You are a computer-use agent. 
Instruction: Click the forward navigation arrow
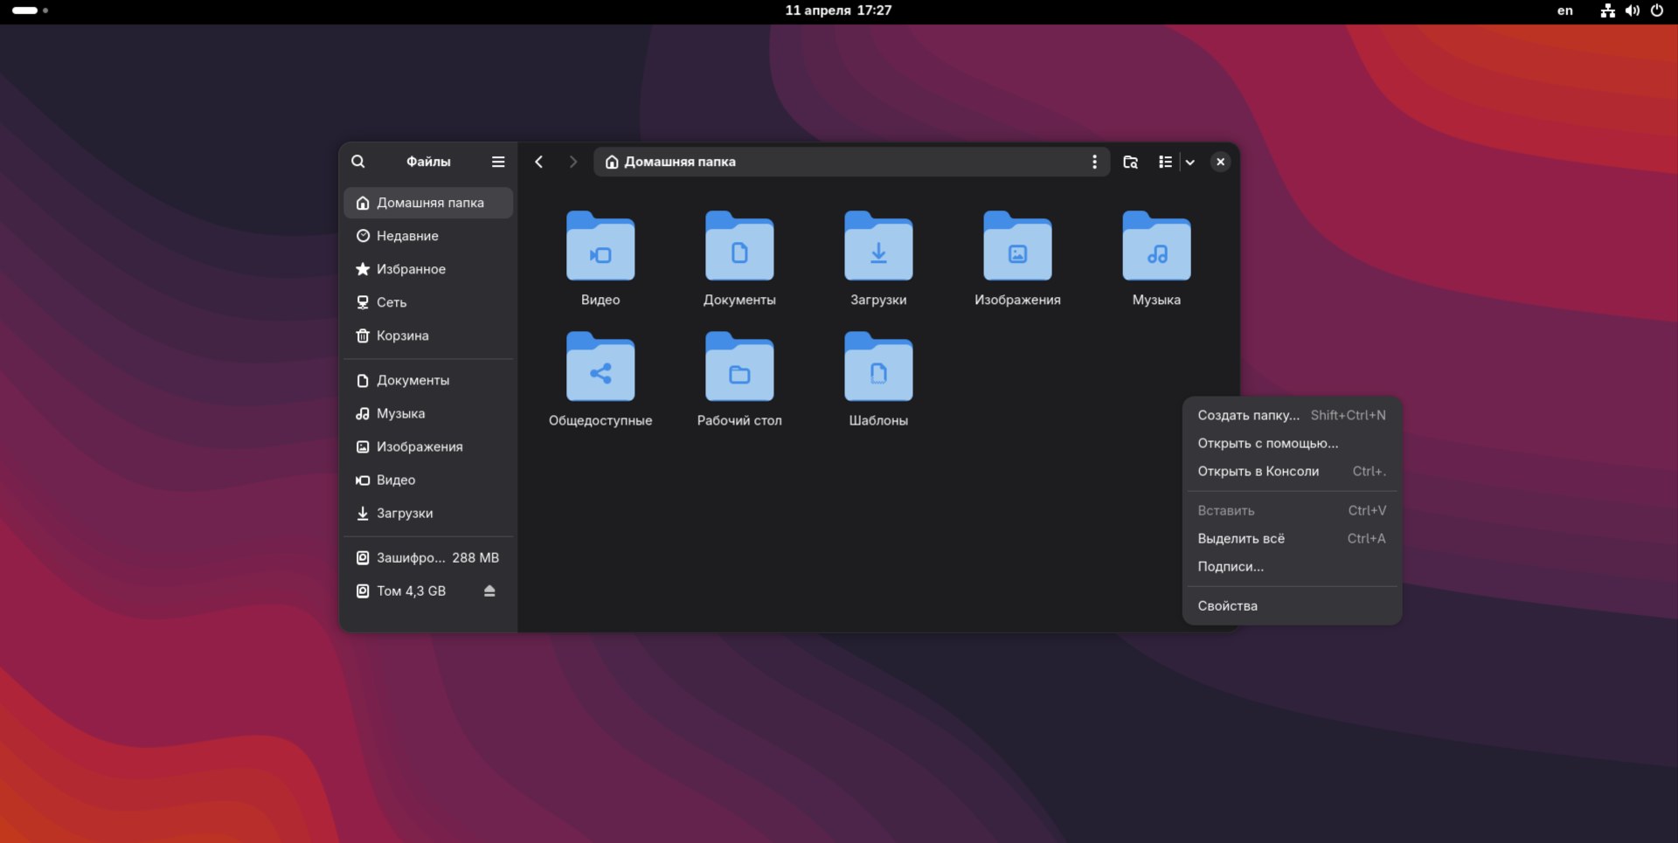(x=572, y=162)
